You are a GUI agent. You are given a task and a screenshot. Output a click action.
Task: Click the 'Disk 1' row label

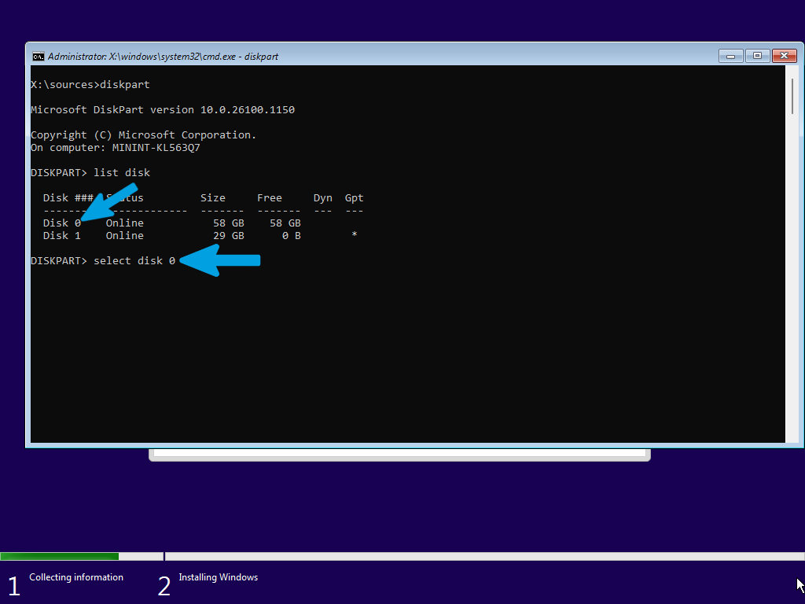click(x=62, y=236)
